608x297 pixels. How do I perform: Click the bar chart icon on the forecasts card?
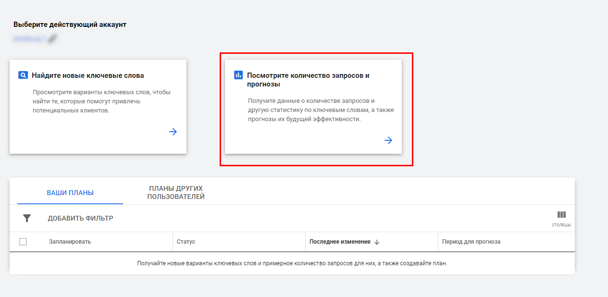coord(238,75)
